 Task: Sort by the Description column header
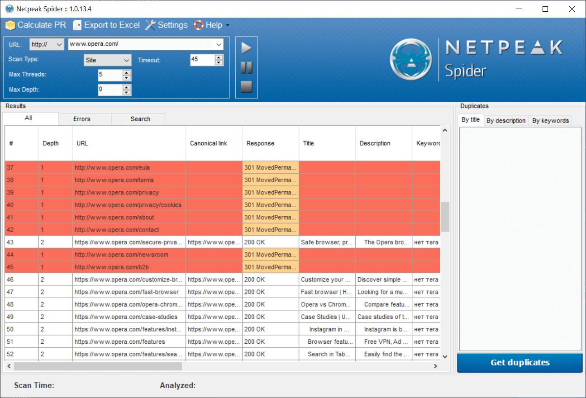(383, 143)
